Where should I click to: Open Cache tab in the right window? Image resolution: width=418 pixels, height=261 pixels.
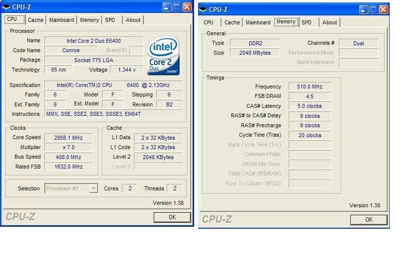[x=232, y=22]
